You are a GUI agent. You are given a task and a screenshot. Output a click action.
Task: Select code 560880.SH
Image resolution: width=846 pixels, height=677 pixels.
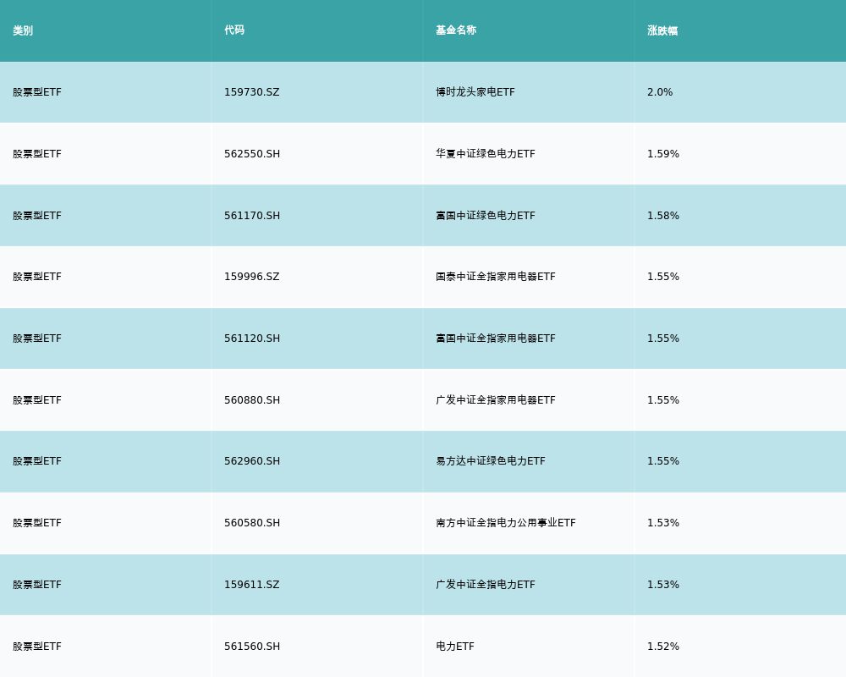(x=252, y=400)
